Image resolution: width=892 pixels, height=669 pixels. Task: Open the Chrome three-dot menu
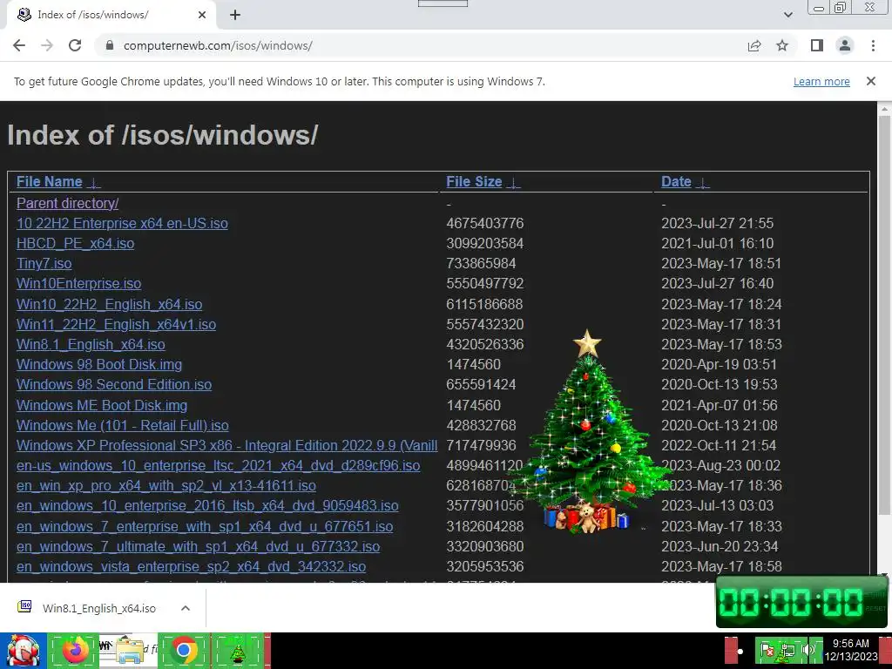[873, 45]
